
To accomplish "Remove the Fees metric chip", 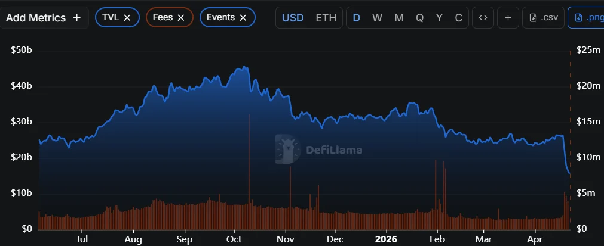I will 181,18.
